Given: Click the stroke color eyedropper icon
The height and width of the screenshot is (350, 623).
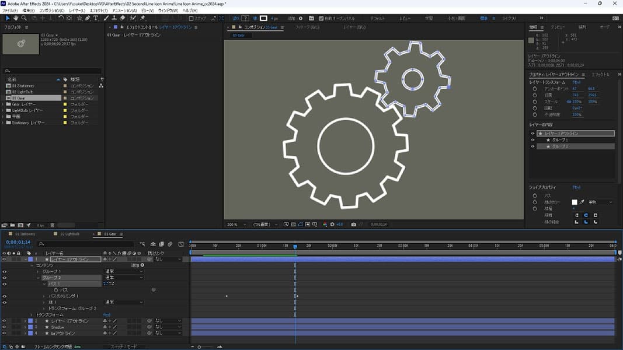Looking at the screenshot, I should click(582, 202).
